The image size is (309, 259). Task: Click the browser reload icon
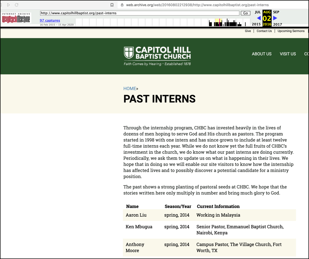tap(17, 5)
